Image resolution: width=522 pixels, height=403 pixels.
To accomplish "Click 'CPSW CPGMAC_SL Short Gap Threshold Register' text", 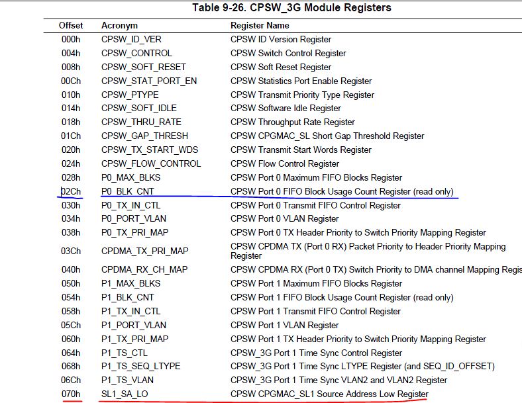I will (327, 136).
